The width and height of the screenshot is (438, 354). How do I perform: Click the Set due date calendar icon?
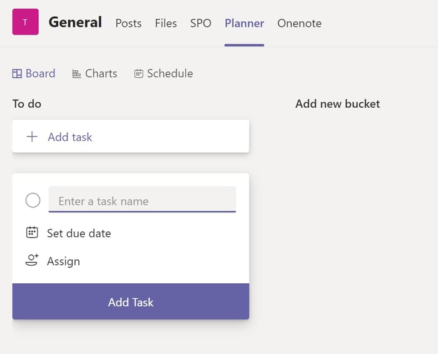(32, 232)
